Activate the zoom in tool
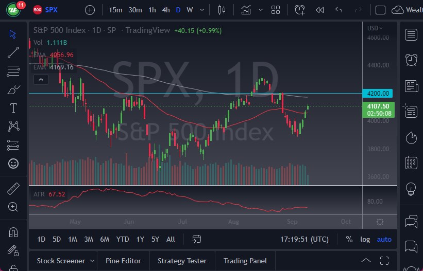Screen dimensions: 423x271 pyautogui.click(x=13, y=207)
